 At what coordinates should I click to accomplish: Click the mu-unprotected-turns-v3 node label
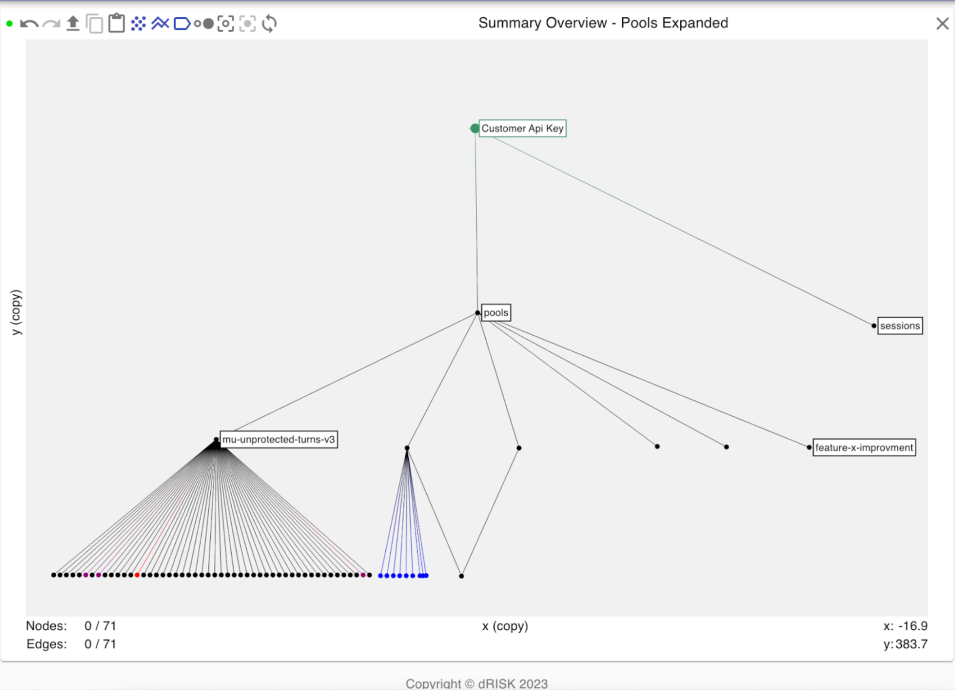click(x=278, y=439)
